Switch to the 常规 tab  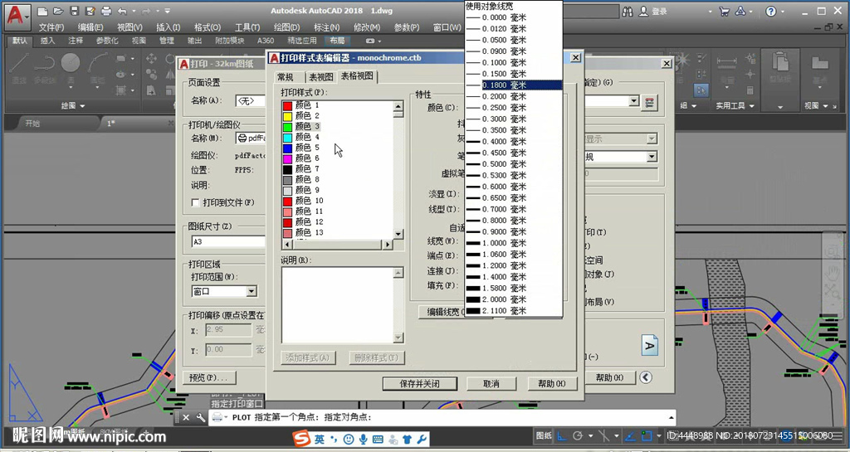286,76
